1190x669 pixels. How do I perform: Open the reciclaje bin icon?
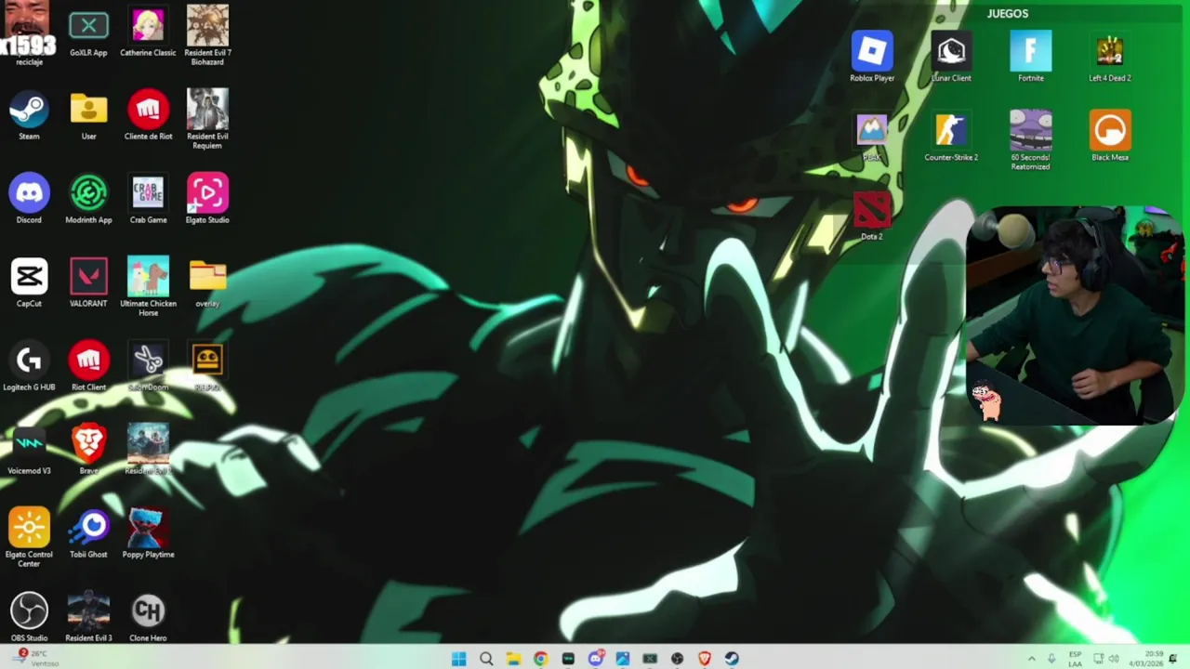(x=29, y=35)
